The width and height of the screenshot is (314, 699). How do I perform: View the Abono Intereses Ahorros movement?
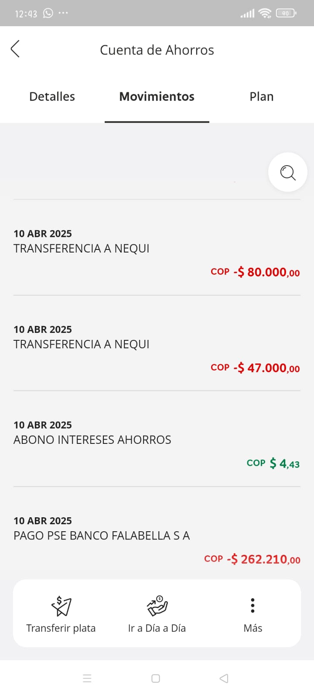point(157,444)
